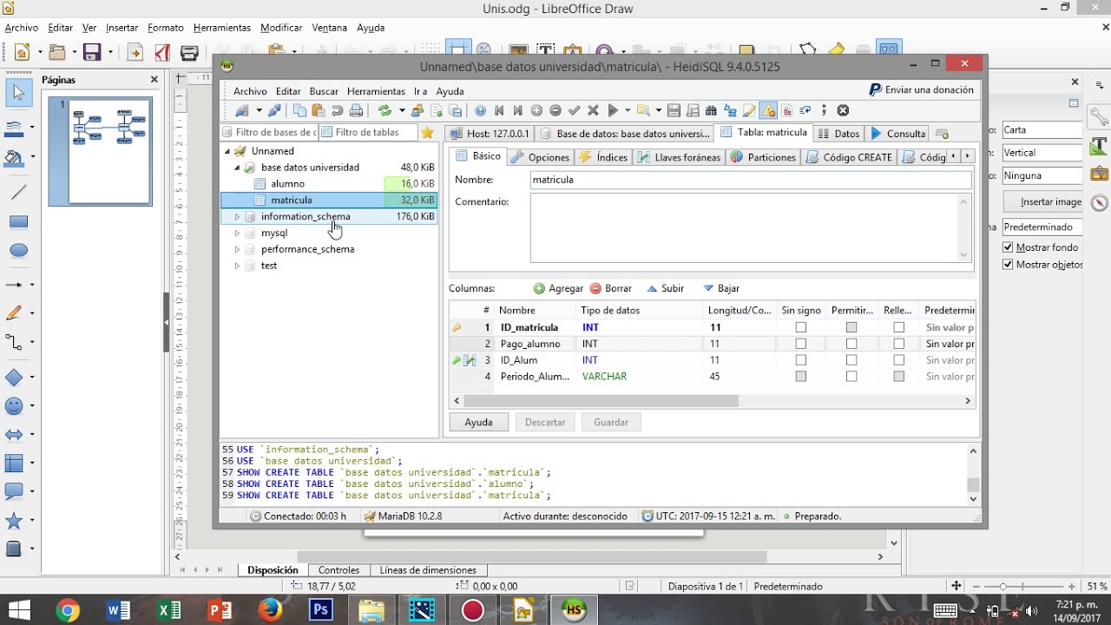
Task: Open the Llaves foráneas tab
Action: [680, 157]
